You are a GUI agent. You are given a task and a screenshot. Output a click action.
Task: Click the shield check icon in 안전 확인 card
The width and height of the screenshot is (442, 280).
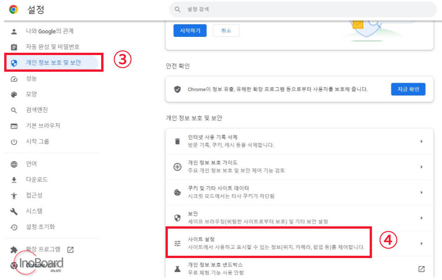pyautogui.click(x=177, y=89)
